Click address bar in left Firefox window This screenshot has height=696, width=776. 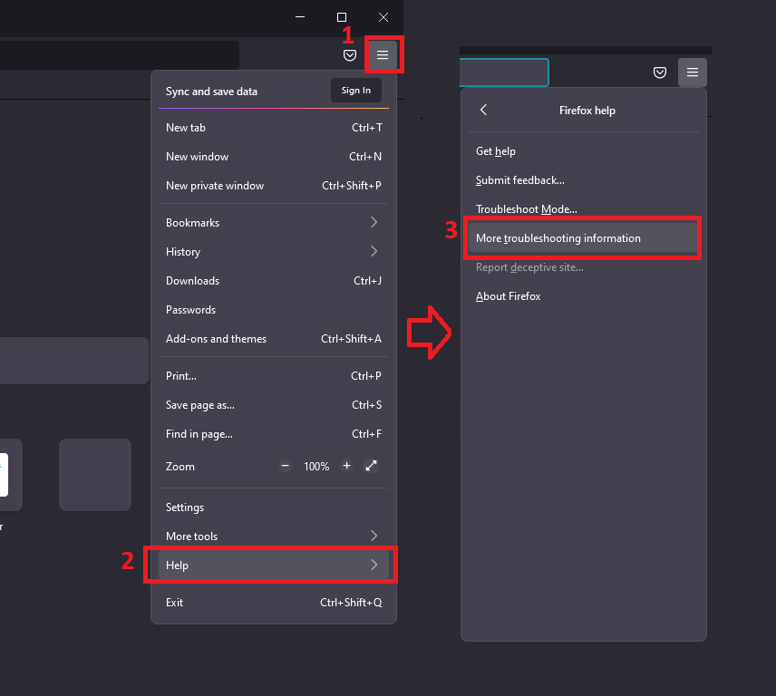click(x=120, y=55)
